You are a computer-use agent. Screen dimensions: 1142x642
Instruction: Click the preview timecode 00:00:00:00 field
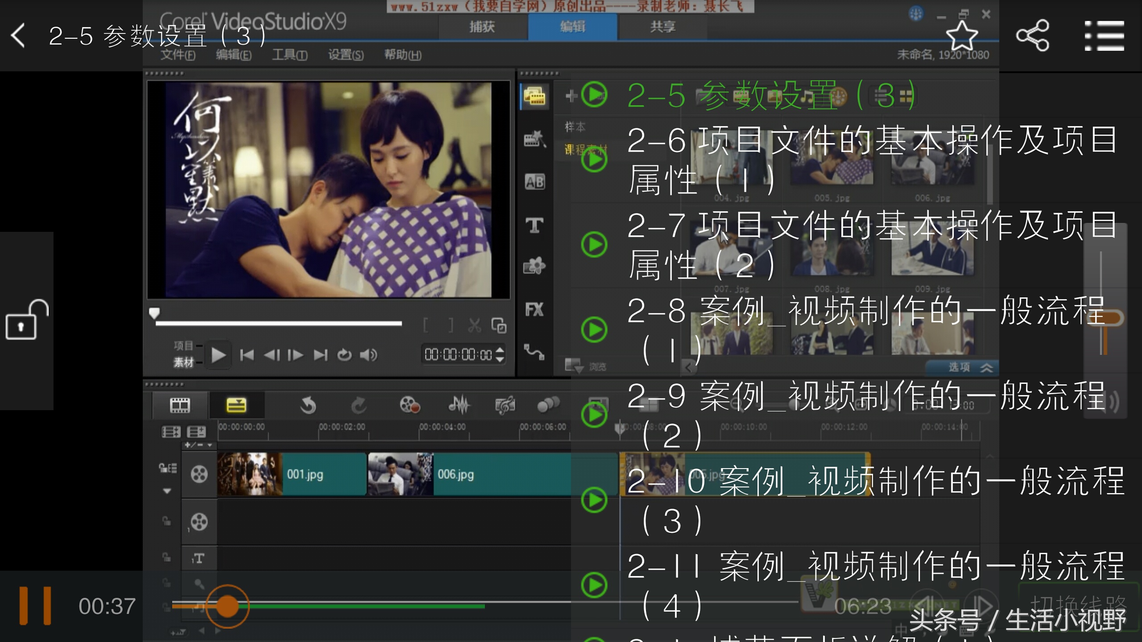click(x=458, y=355)
